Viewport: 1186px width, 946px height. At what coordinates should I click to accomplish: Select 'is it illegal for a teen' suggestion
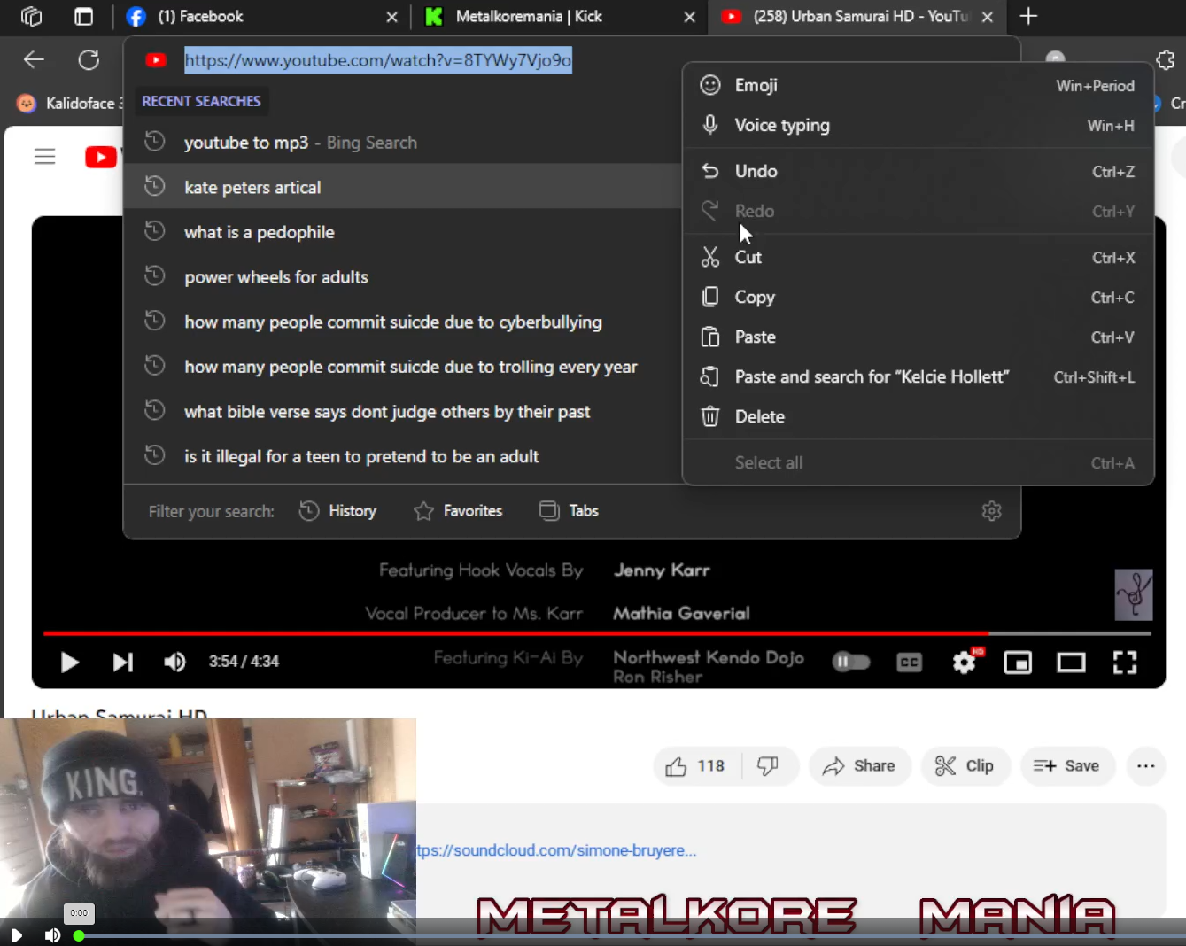pyautogui.click(x=402, y=457)
